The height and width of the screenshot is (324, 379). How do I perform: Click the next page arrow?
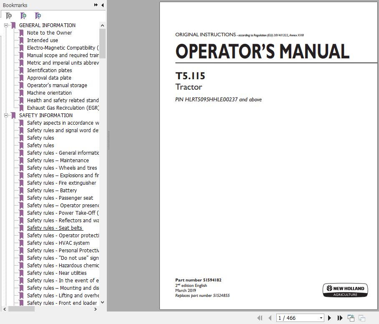pos(329,318)
